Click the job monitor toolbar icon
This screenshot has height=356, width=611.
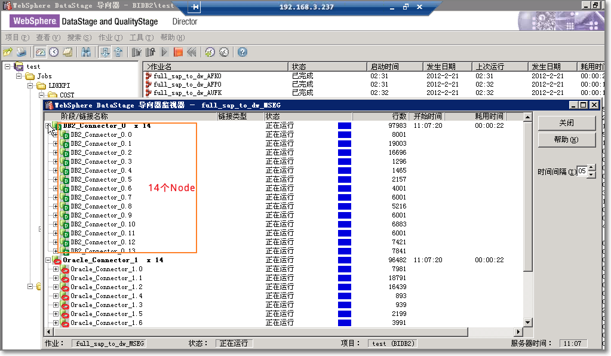click(150, 52)
